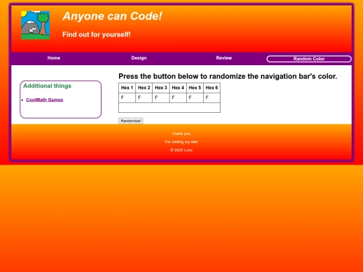This screenshot has height=272, width=363.
Task: Open the CoolMath Games link
Action: tap(44, 99)
